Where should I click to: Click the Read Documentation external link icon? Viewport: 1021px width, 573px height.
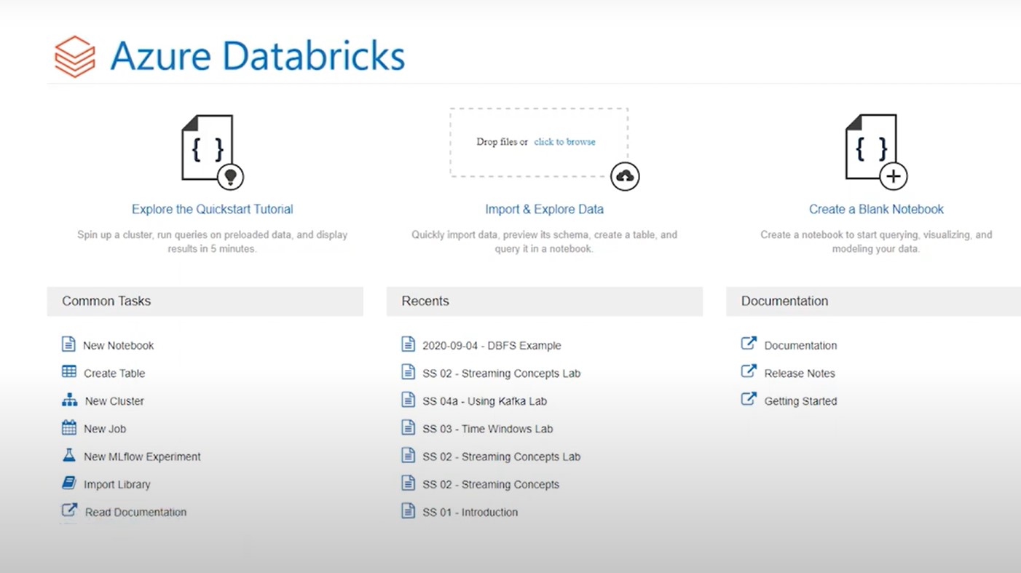pyautogui.click(x=69, y=511)
